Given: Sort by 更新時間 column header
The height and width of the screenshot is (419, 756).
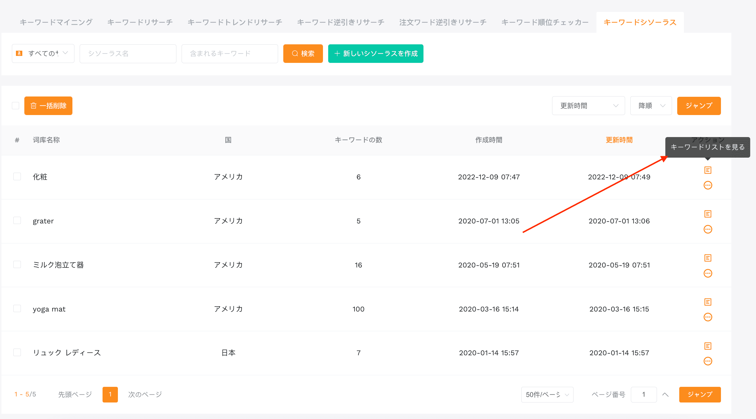Looking at the screenshot, I should [619, 140].
